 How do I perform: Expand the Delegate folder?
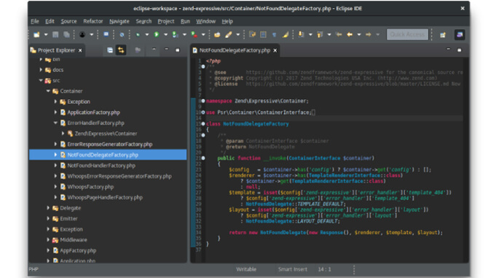pyautogui.click(x=48, y=208)
